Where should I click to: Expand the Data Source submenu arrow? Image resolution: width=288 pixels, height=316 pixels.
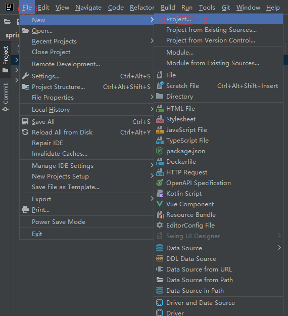coord(279,248)
